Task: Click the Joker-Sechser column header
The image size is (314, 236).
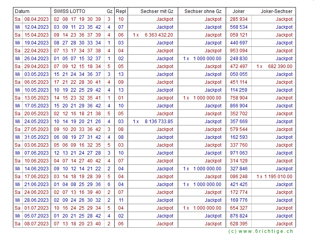Action: pos(277,11)
